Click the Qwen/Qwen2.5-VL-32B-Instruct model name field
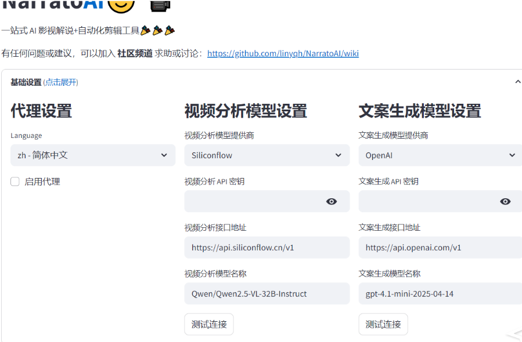 [x=267, y=294]
